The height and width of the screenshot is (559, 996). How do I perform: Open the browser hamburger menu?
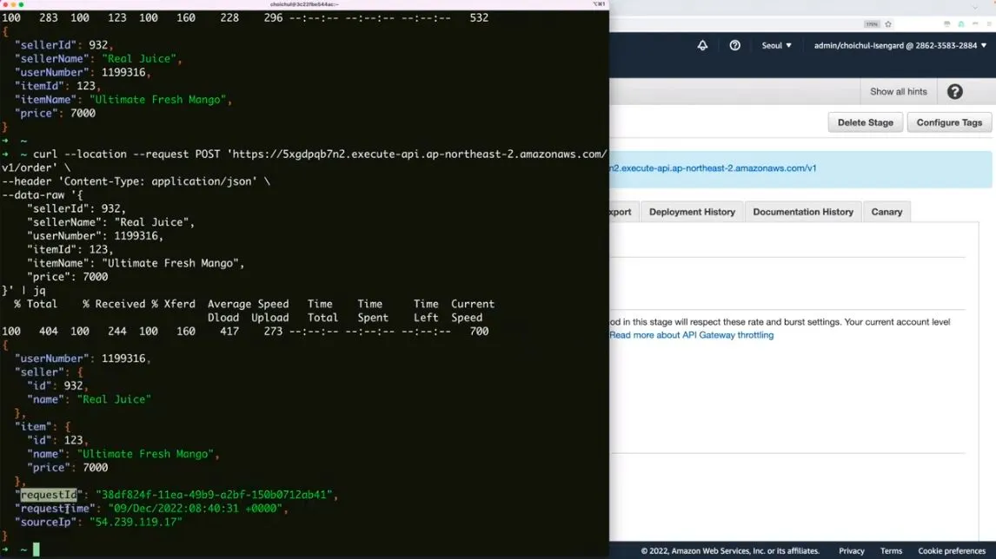click(990, 24)
